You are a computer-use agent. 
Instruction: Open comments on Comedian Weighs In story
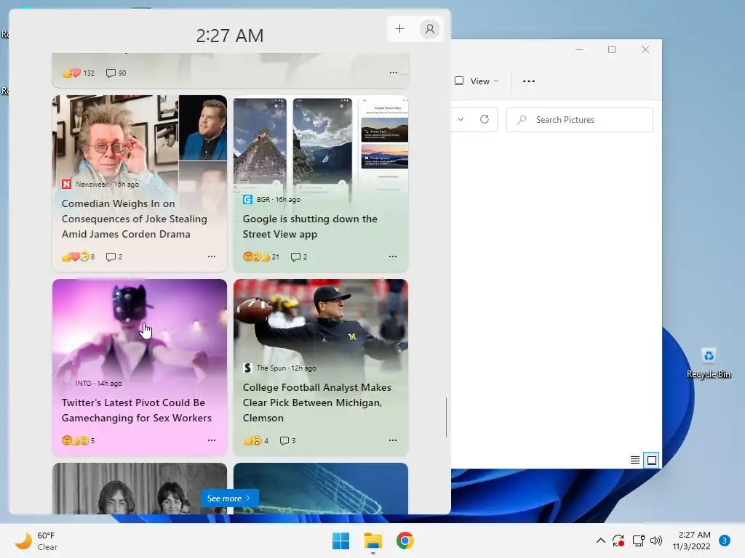point(114,256)
